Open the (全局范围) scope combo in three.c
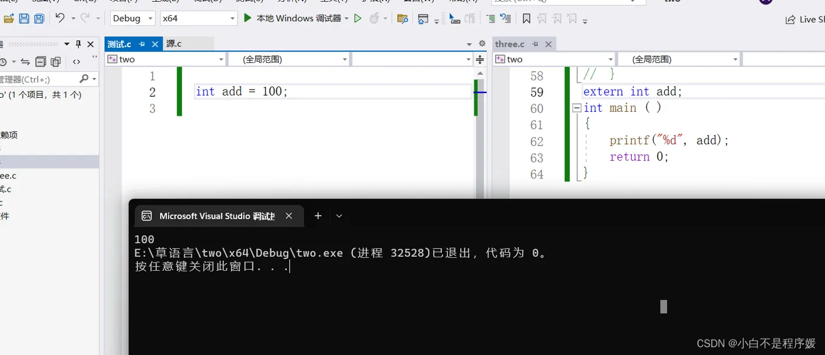 click(678, 59)
